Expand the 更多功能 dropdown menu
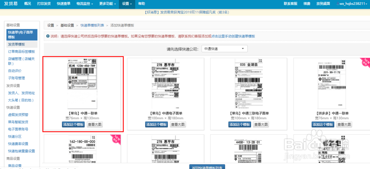 coord(107,4)
